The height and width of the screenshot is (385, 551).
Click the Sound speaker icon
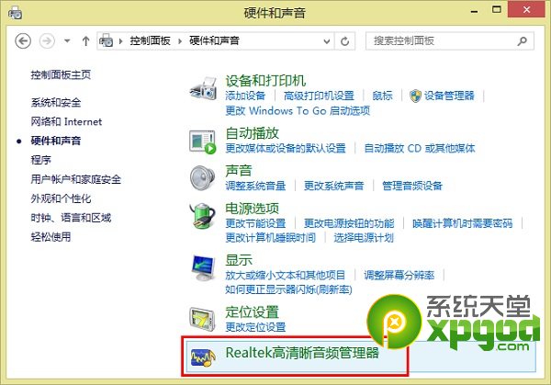pyautogui.click(x=202, y=176)
